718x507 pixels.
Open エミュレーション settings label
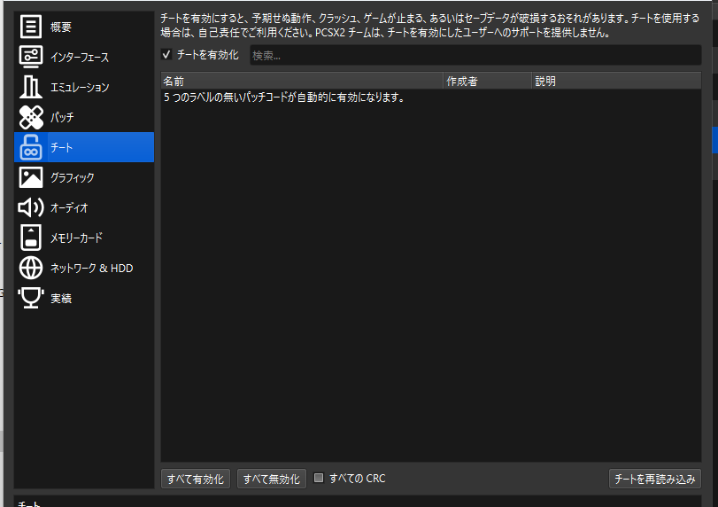[x=80, y=87]
